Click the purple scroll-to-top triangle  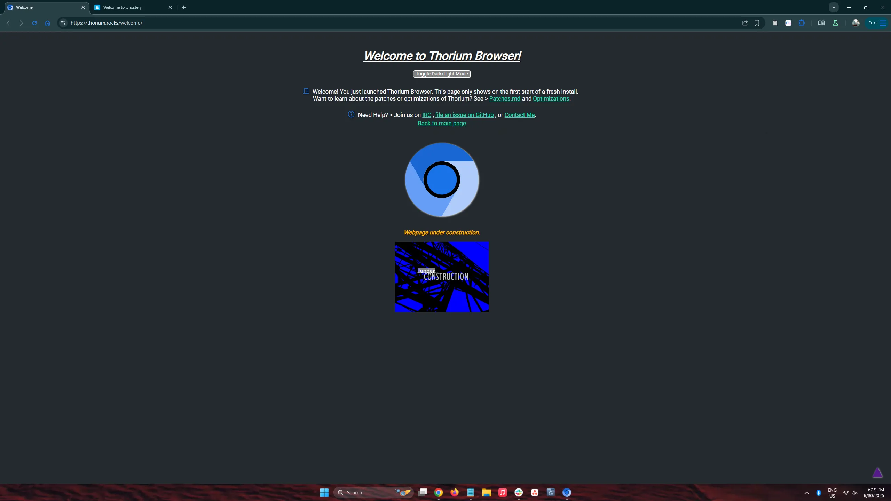pyautogui.click(x=877, y=472)
